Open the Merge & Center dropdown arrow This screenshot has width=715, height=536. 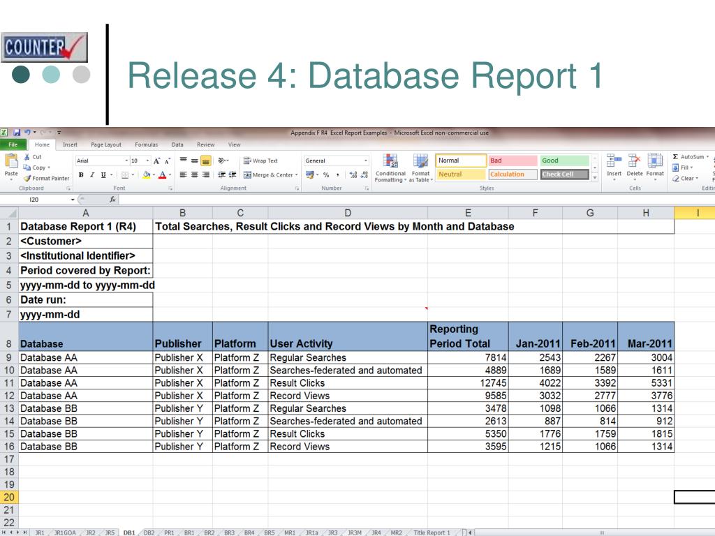[x=296, y=174]
